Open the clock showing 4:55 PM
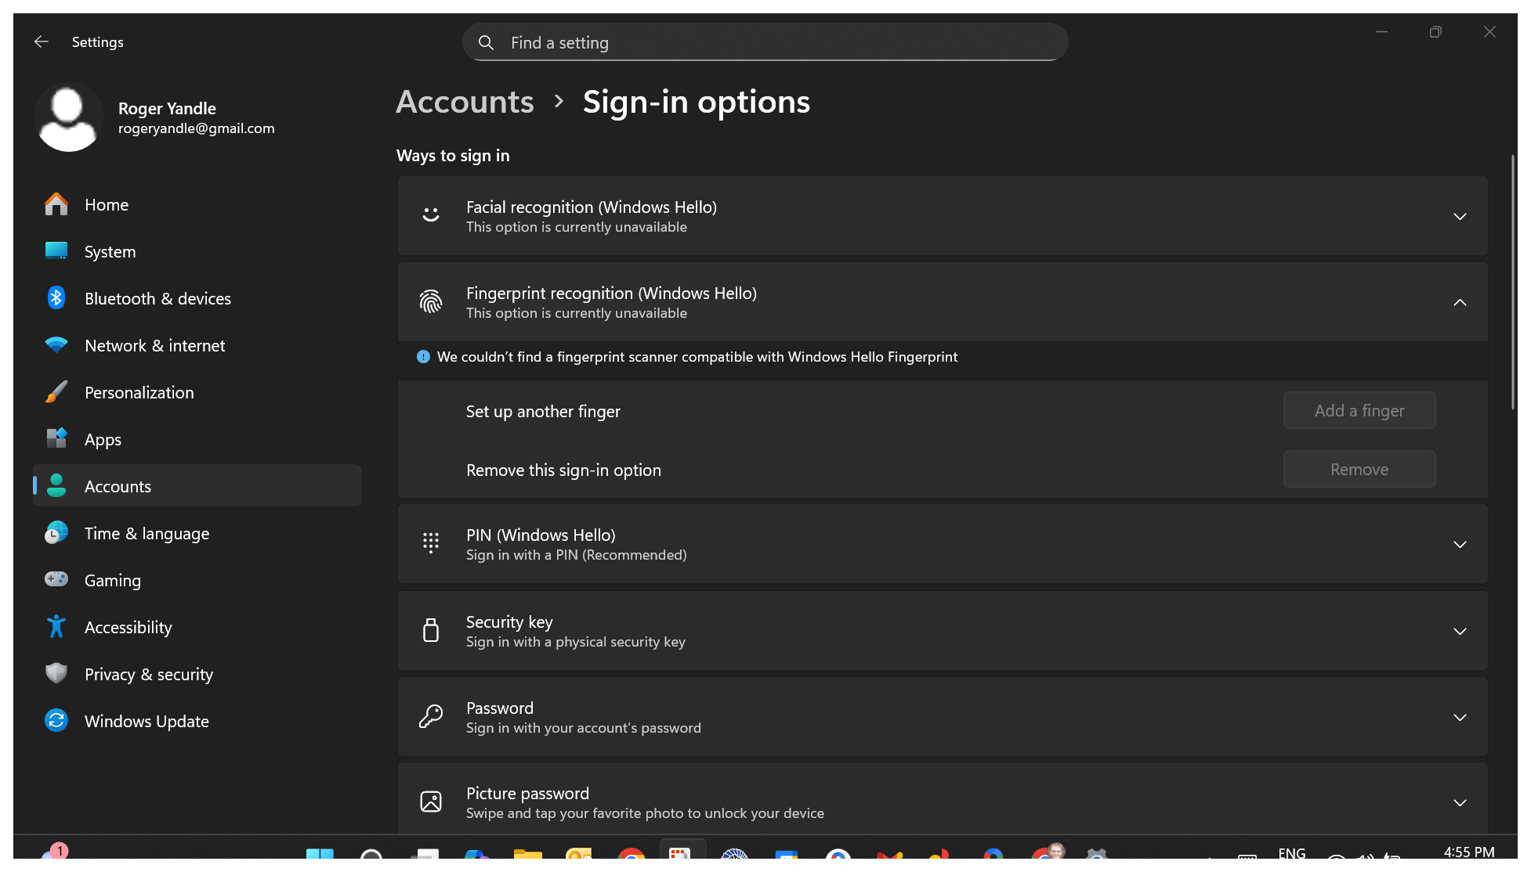This screenshot has height=872, width=1531. coord(1469,852)
